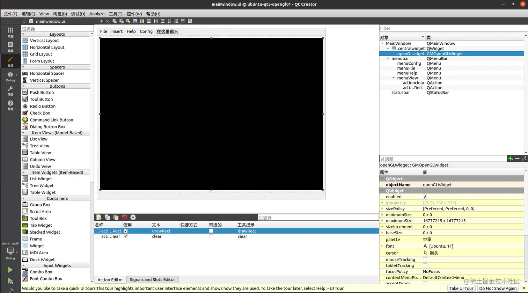
Task: Toggle the 'enabled' property checkbox
Action: coord(425,197)
